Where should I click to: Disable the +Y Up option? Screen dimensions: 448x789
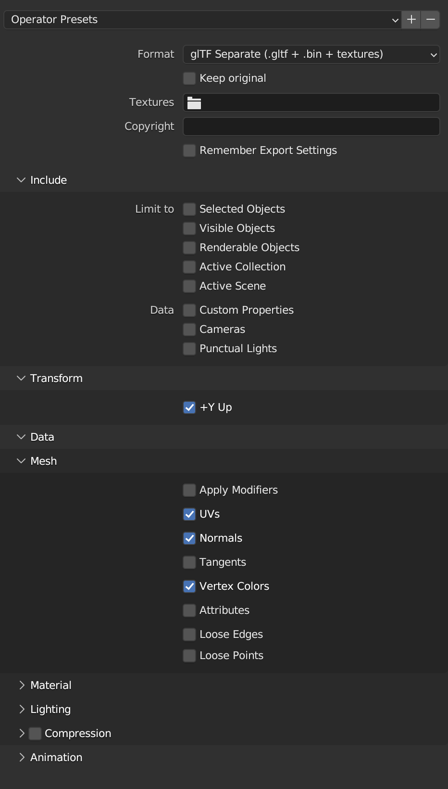[x=189, y=407]
